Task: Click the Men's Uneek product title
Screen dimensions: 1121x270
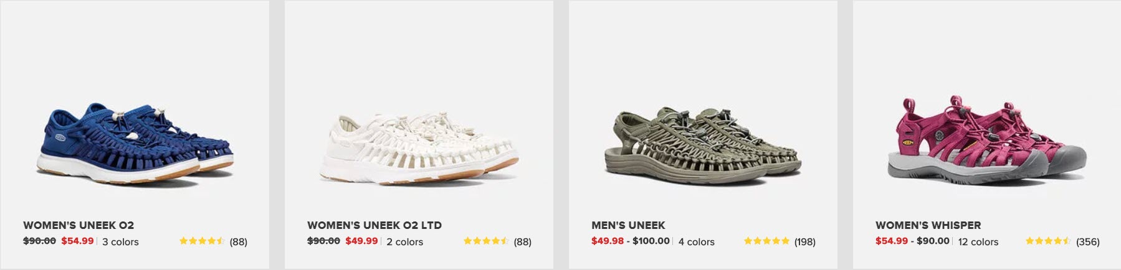Action: coord(628,225)
